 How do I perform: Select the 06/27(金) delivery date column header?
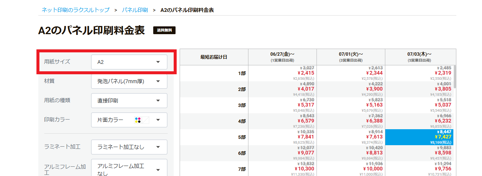pos(282,57)
